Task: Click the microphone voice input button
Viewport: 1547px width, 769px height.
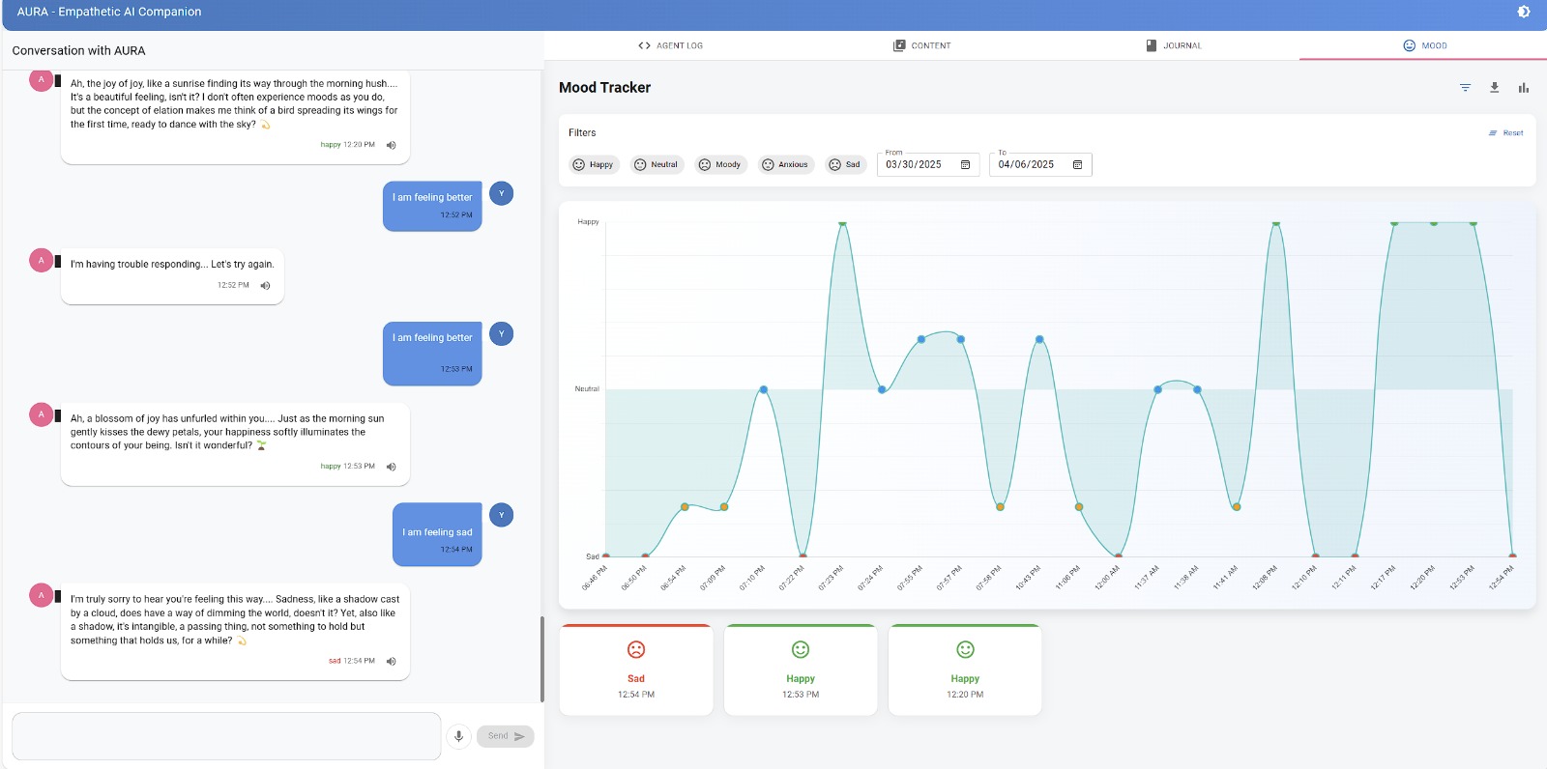Action: click(x=459, y=736)
